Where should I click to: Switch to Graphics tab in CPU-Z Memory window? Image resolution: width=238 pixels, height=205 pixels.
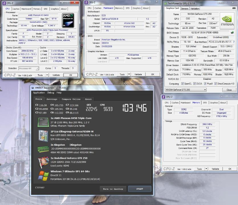(214, 103)
